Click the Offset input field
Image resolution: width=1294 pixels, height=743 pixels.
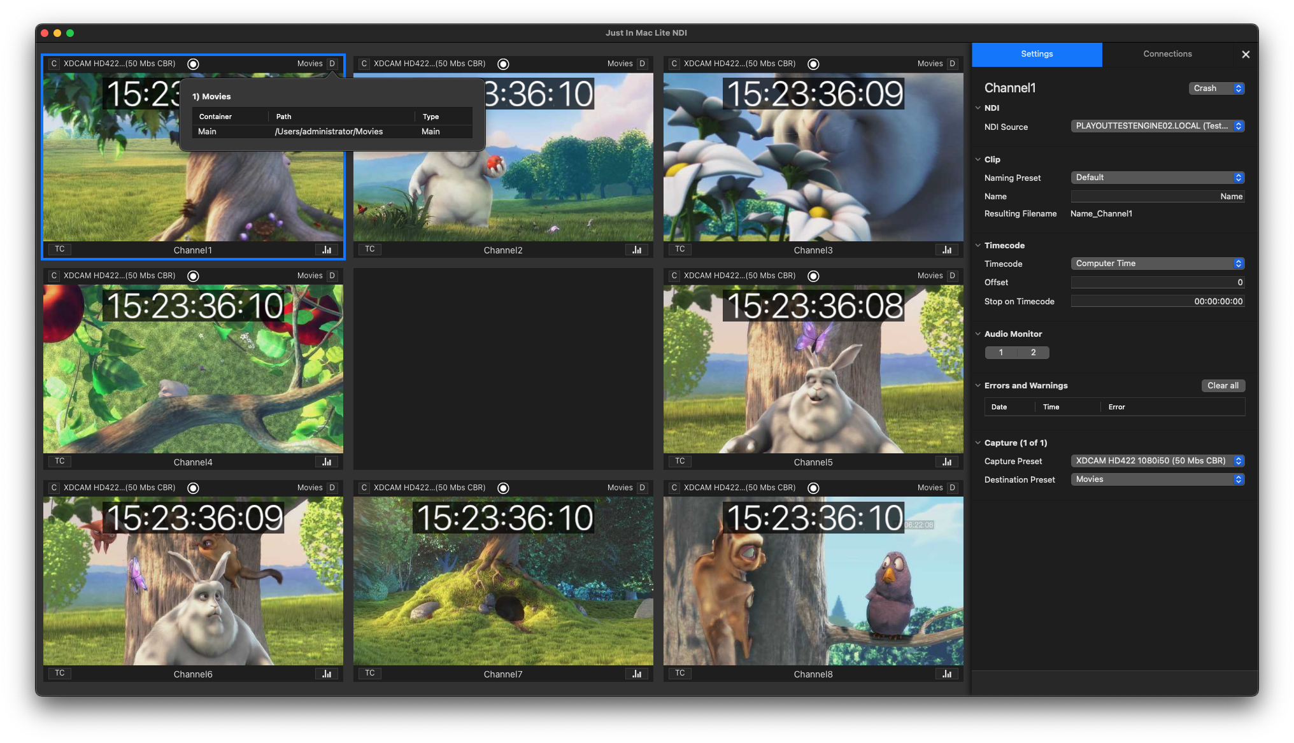(1158, 283)
